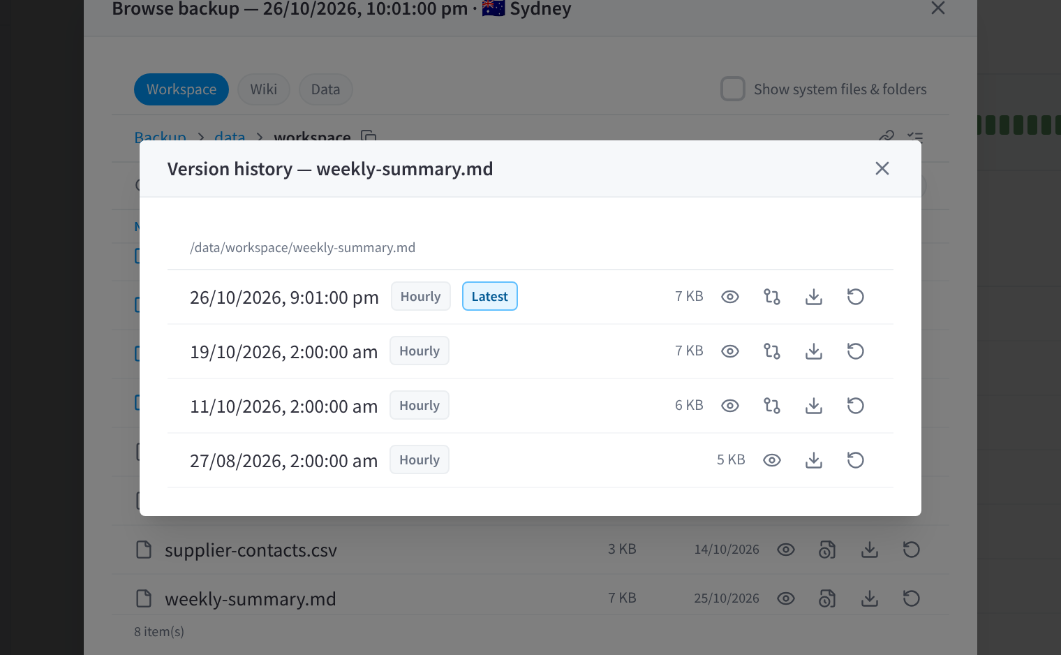The width and height of the screenshot is (1061, 655).
Task: Download weekly-summary.md from the backup list
Action: click(x=870, y=598)
